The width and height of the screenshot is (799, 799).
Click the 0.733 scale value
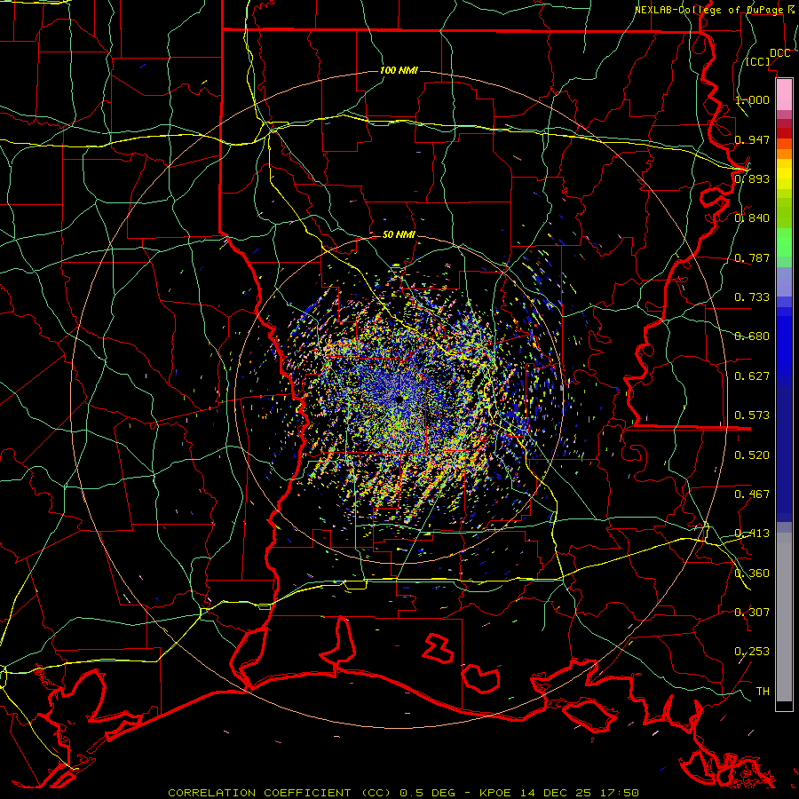[x=752, y=297]
